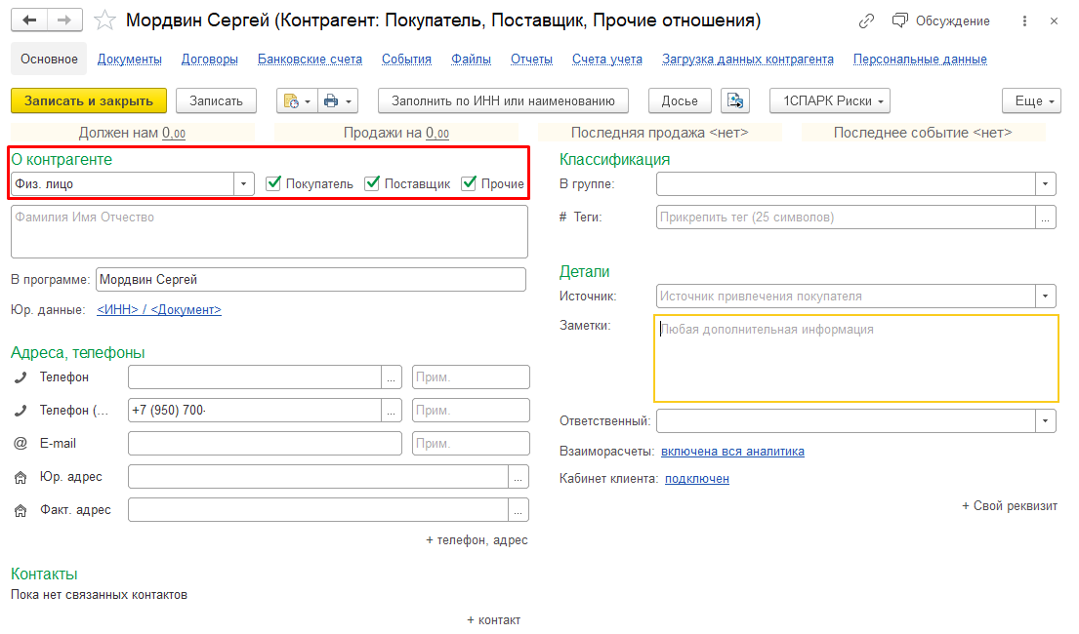Click the create-based-on document icon
Screen dimensions: 1079x634
pos(296,100)
